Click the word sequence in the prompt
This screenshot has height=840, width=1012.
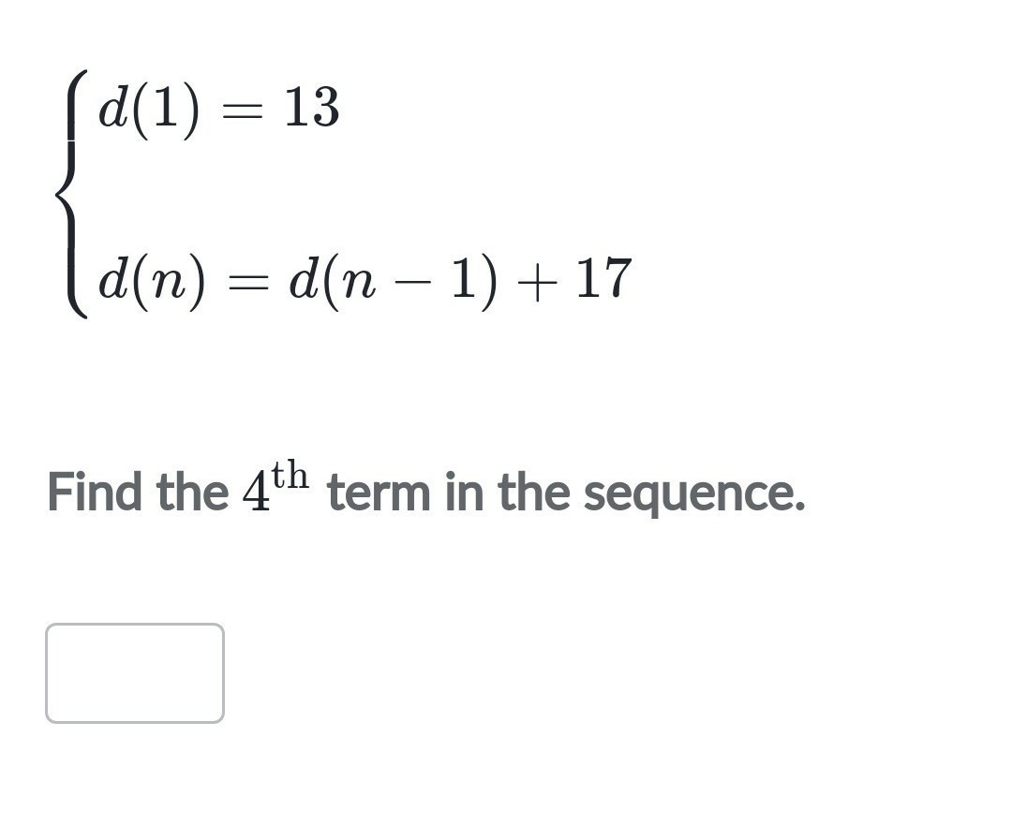pos(694,494)
